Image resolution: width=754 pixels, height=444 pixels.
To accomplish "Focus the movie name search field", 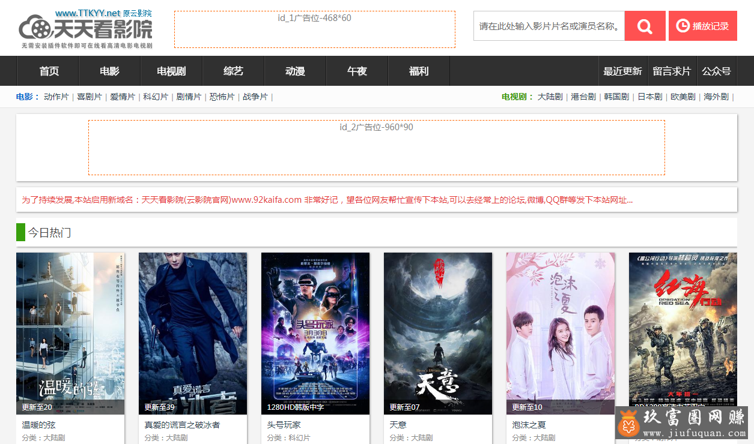I will point(549,26).
